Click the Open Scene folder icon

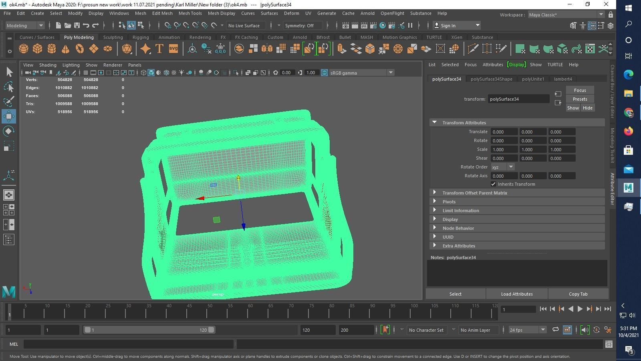coord(68,25)
